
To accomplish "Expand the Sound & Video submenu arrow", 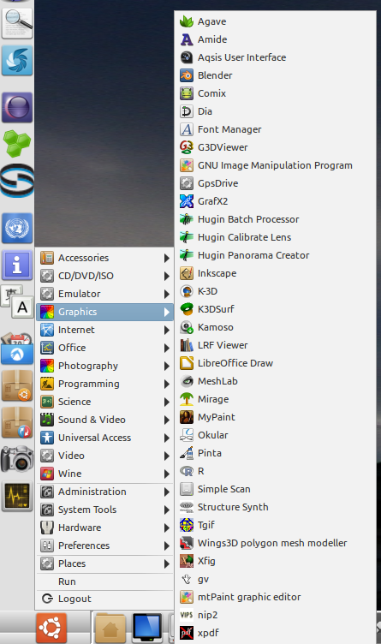I will 166,420.
